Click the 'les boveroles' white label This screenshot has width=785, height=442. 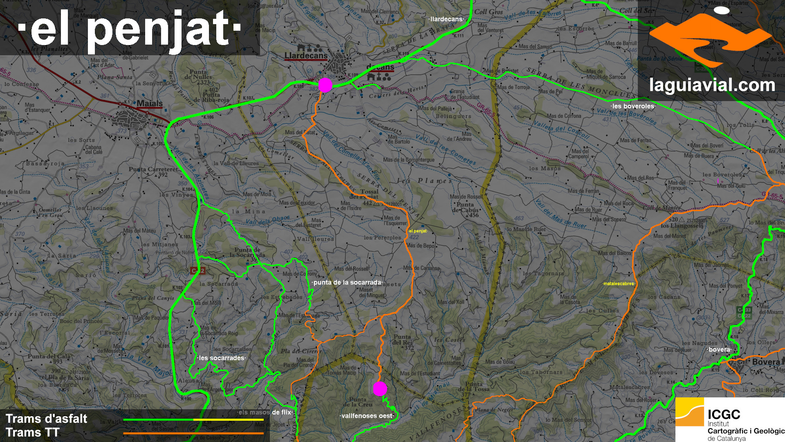tap(633, 106)
